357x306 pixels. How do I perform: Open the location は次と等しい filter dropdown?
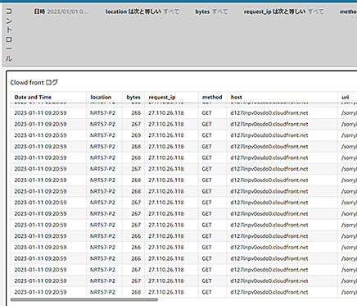pos(142,11)
